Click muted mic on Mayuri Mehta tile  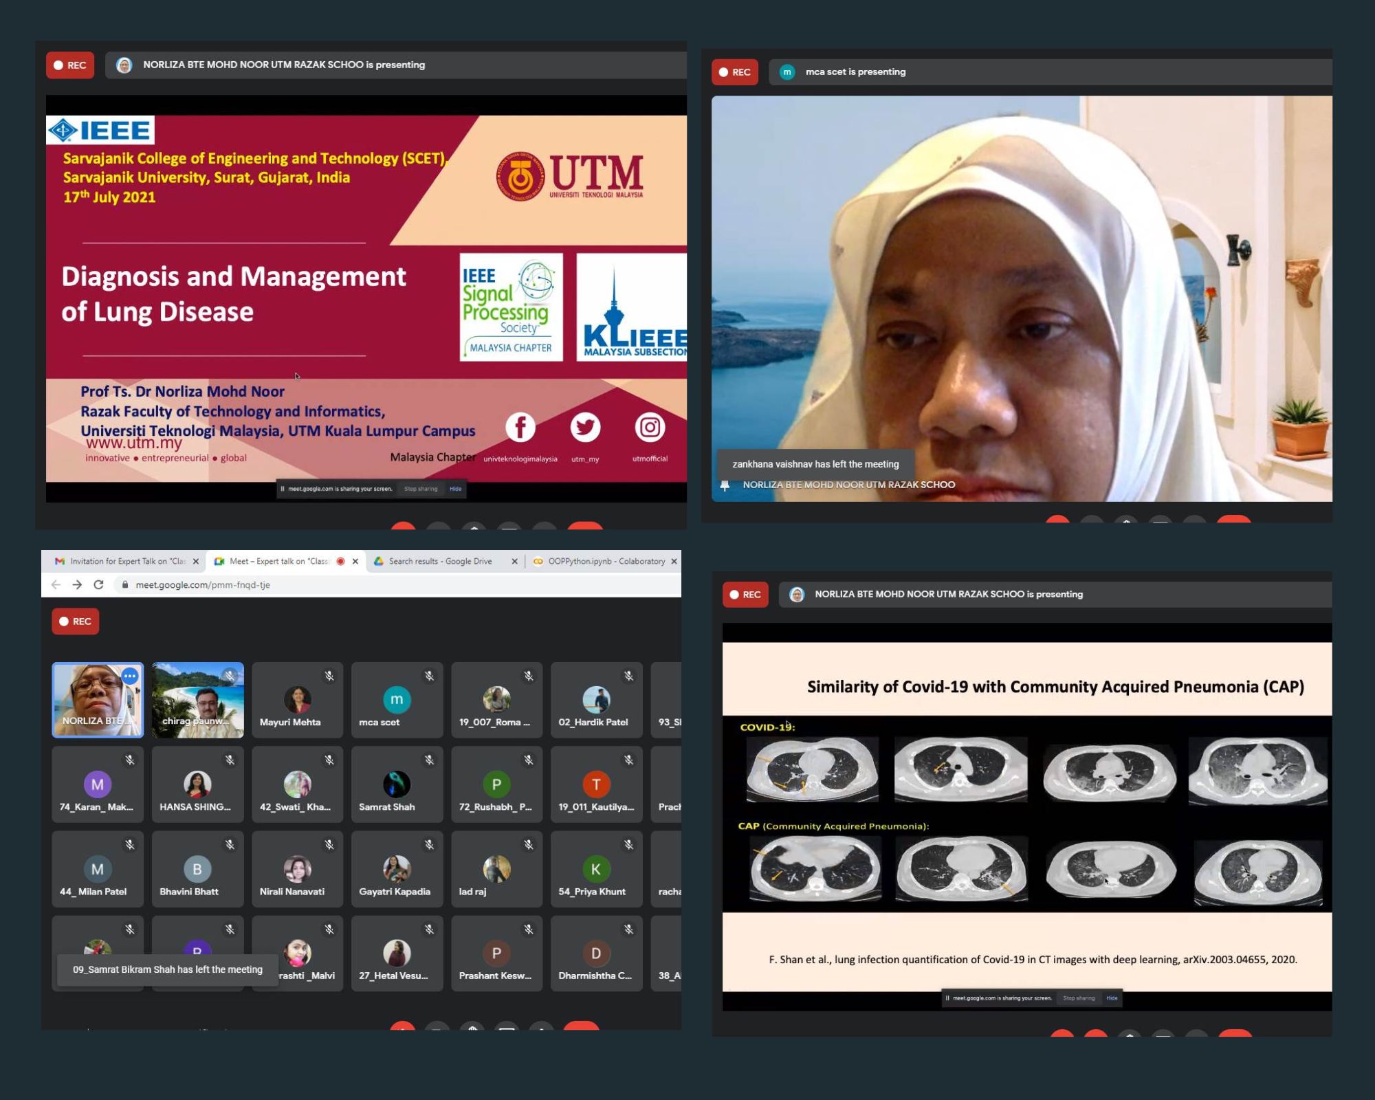click(x=329, y=676)
